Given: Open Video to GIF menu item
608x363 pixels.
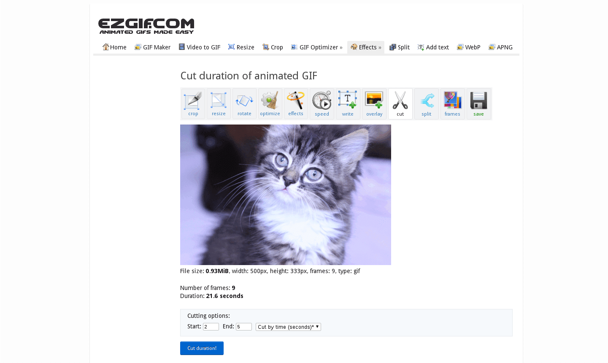Looking at the screenshot, I should point(200,47).
